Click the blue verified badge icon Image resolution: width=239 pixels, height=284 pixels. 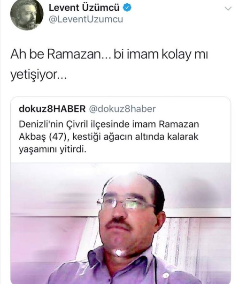pos(127,8)
